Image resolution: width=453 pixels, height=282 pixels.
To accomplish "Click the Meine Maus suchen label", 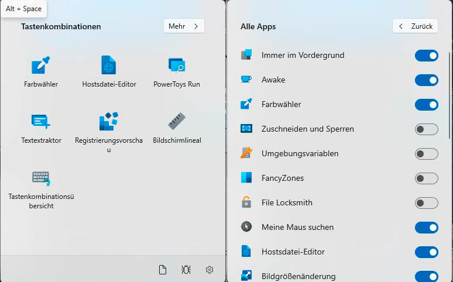I will click(297, 227).
